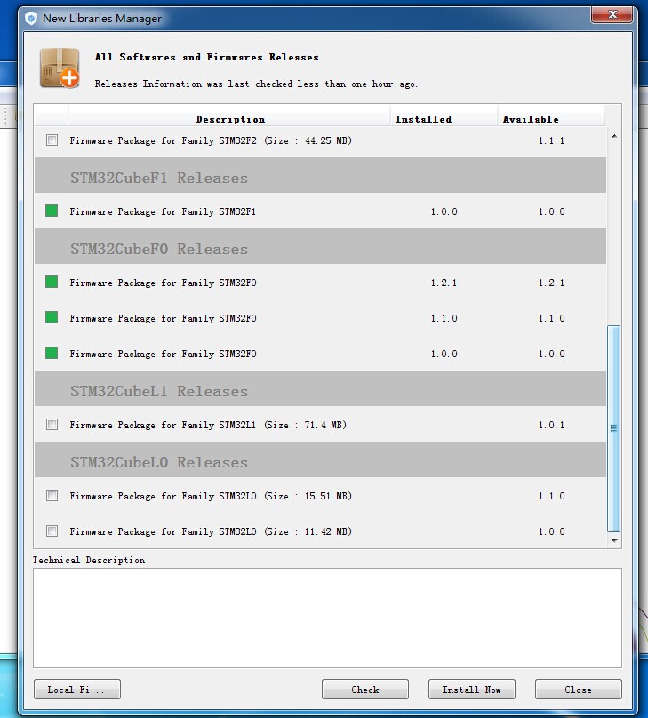
Task: Click the Close button at the bottom
Action: point(579,690)
